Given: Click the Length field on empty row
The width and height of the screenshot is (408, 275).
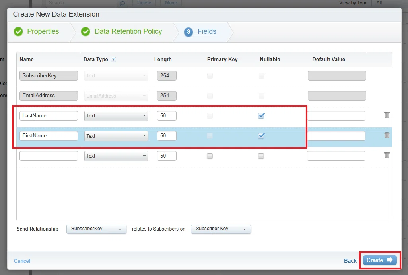Looking at the screenshot, I should [x=167, y=156].
